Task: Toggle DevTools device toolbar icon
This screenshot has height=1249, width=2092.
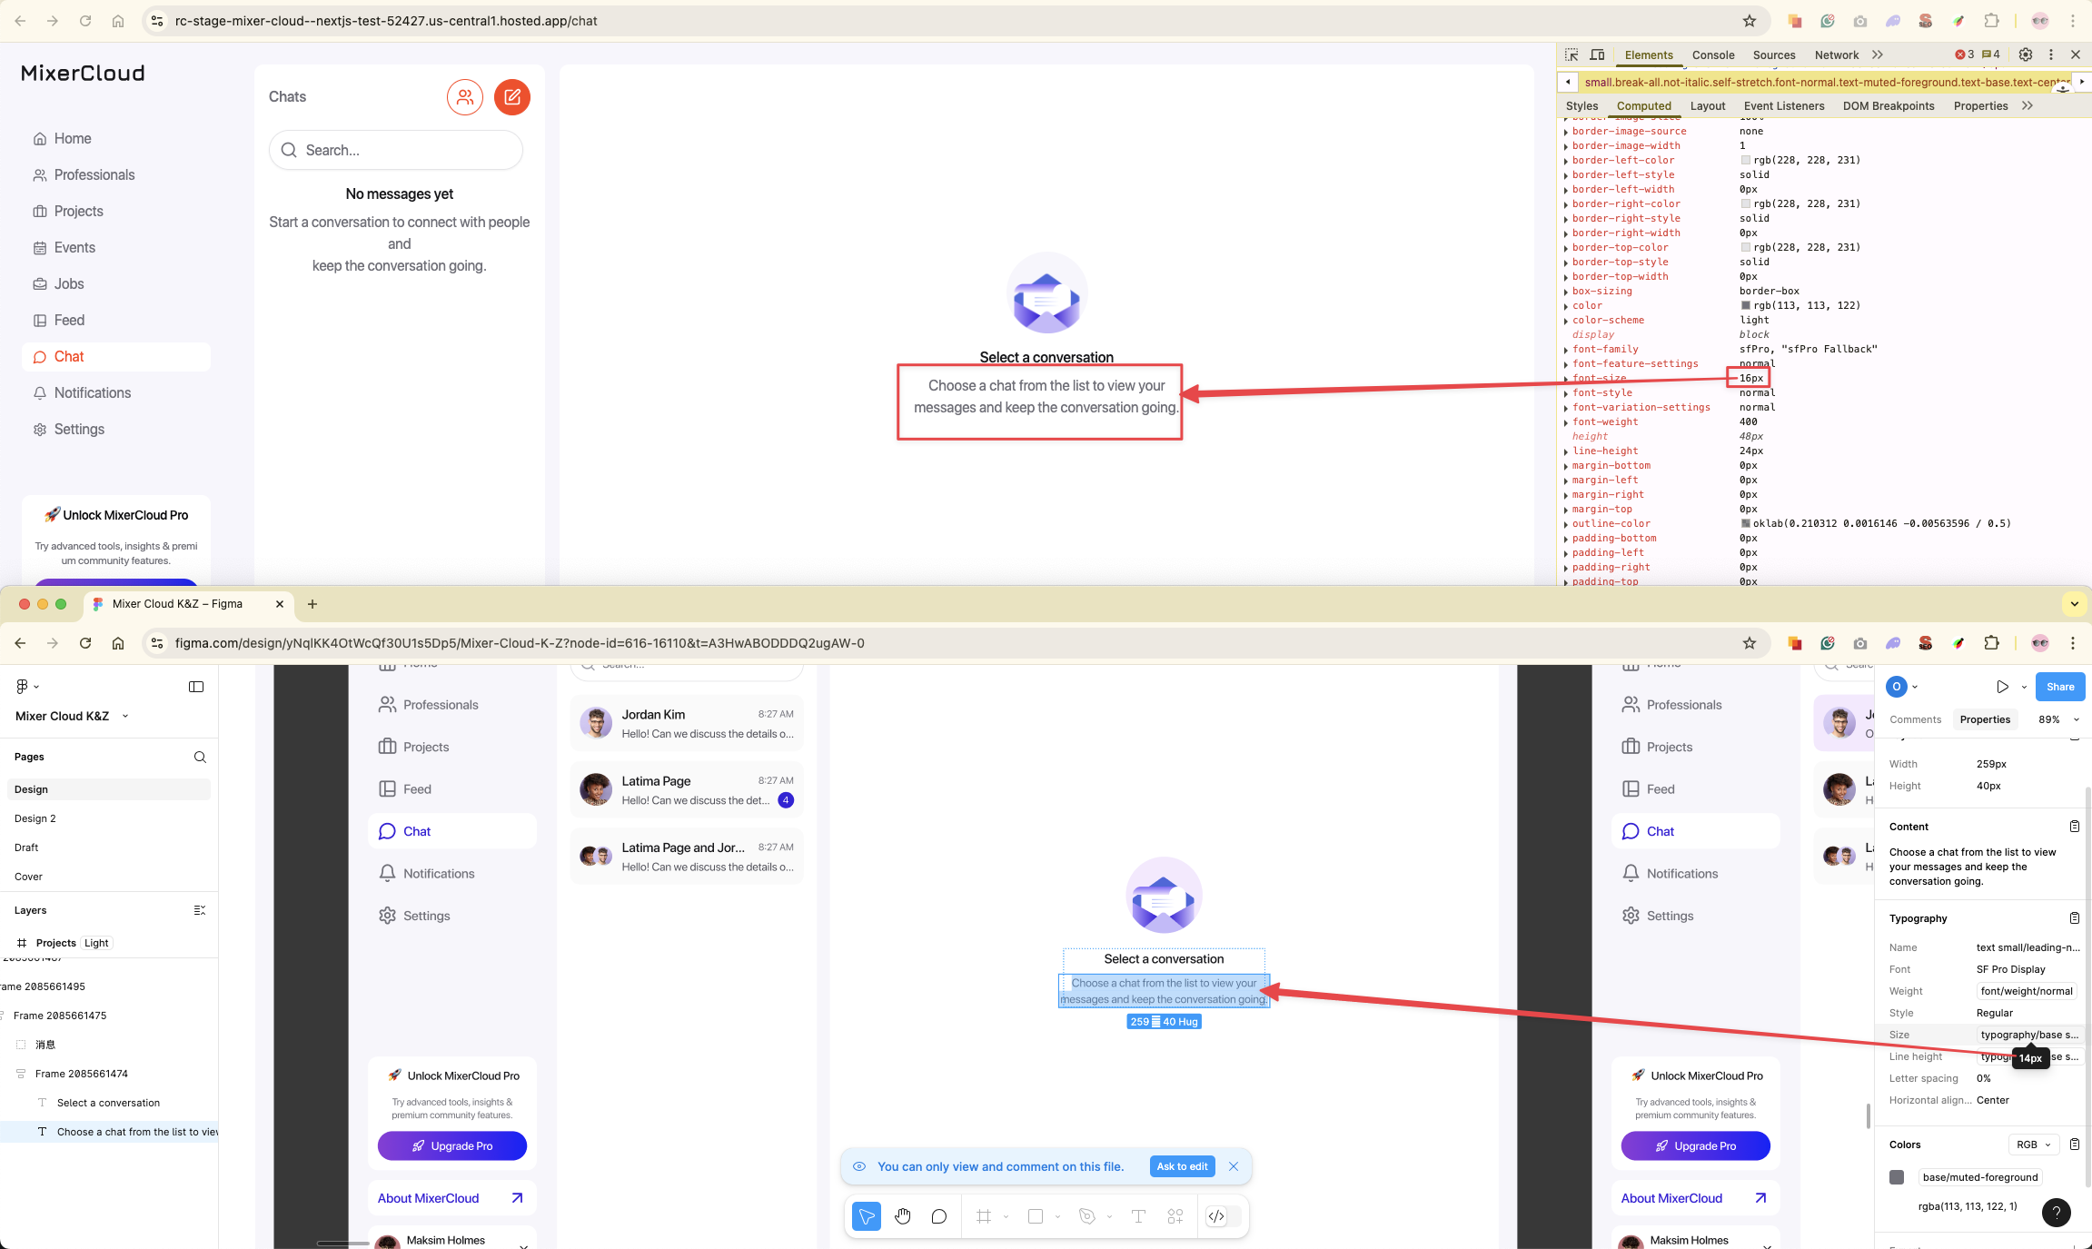Action: click(1597, 55)
